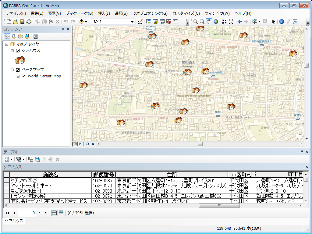
Task: Pause map drawing
Action: tap(93, 144)
